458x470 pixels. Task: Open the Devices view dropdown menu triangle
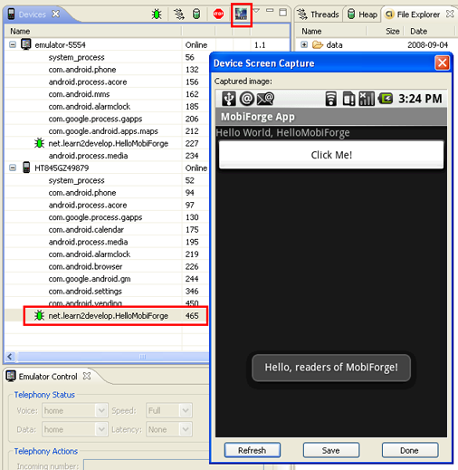(x=256, y=11)
